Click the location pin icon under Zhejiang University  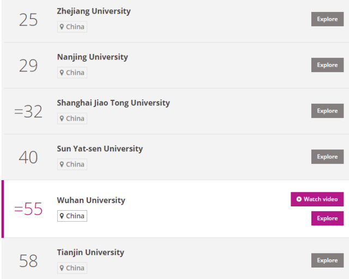click(x=62, y=27)
